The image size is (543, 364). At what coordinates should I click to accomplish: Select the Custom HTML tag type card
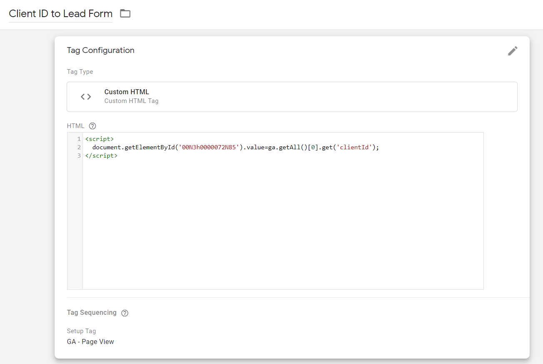(292, 97)
